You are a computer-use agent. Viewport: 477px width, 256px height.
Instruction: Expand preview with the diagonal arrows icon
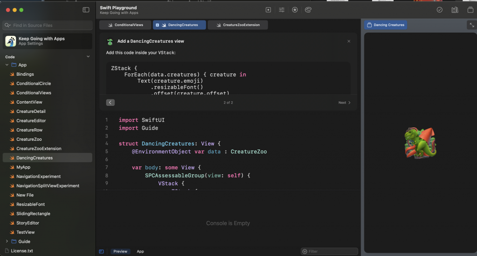click(470, 25)
